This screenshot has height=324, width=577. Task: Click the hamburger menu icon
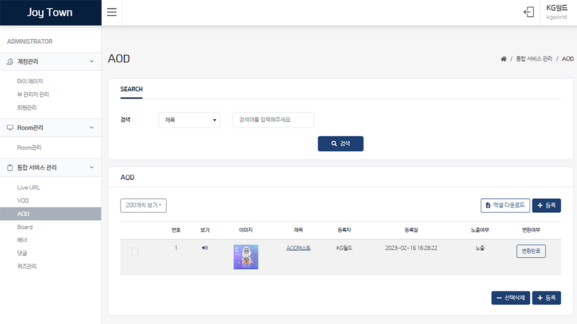112,13
